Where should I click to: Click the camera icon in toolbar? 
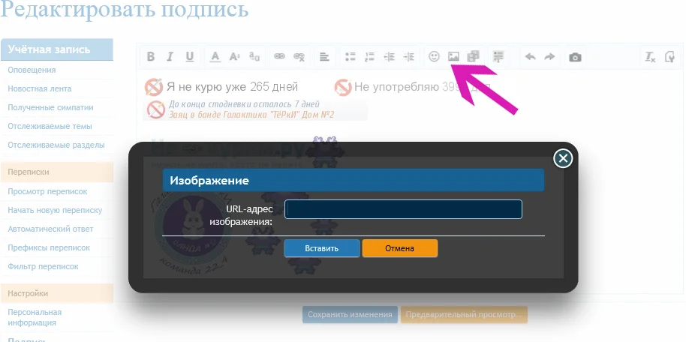pos(575,57)
